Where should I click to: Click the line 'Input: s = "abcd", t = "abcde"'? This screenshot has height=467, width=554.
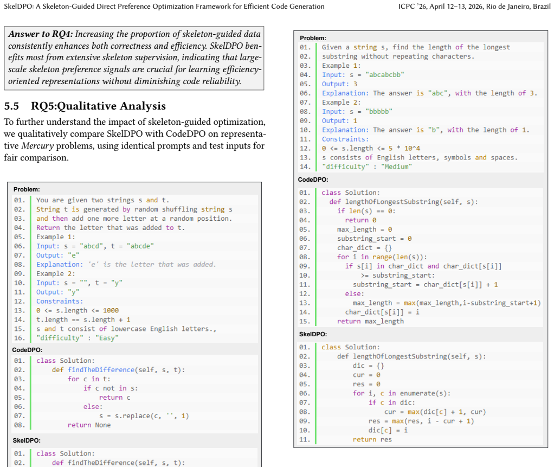tap(95, 246)
